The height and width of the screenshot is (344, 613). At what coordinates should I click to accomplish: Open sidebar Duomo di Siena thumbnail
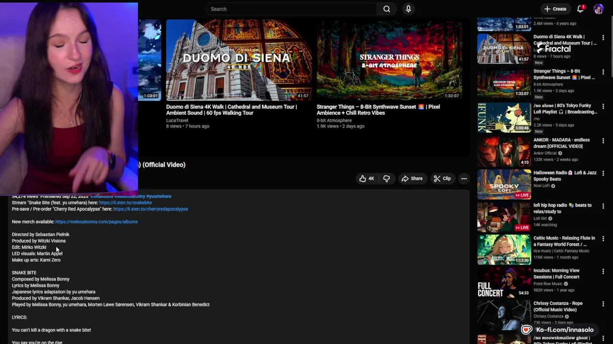pos(504,48)
